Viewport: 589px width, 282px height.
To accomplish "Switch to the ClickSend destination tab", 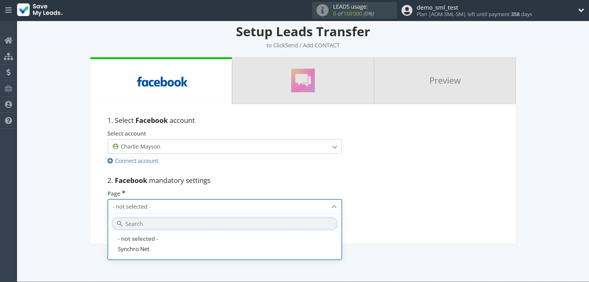I will (x=303, y=80).
